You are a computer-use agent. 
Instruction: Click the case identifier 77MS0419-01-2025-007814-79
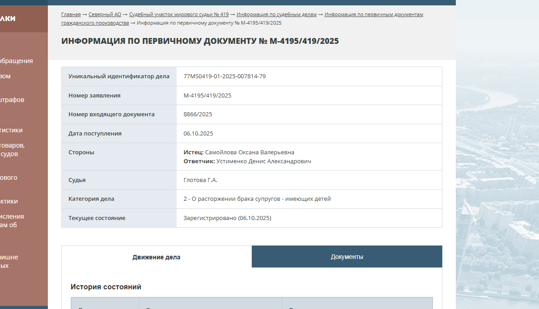point(225,76)
